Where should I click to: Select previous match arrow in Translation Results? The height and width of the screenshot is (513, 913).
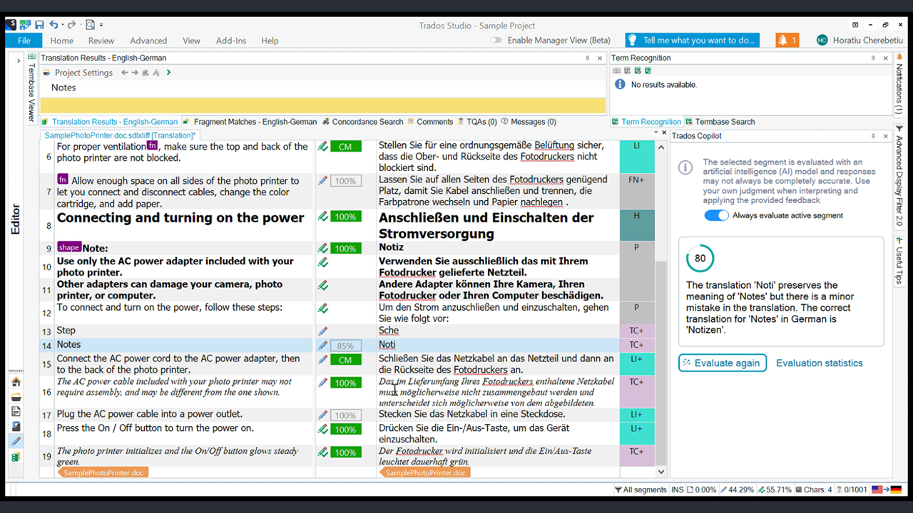(125, 73)
